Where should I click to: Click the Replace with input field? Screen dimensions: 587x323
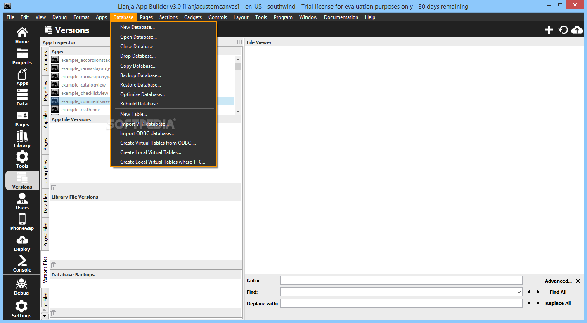401,303
